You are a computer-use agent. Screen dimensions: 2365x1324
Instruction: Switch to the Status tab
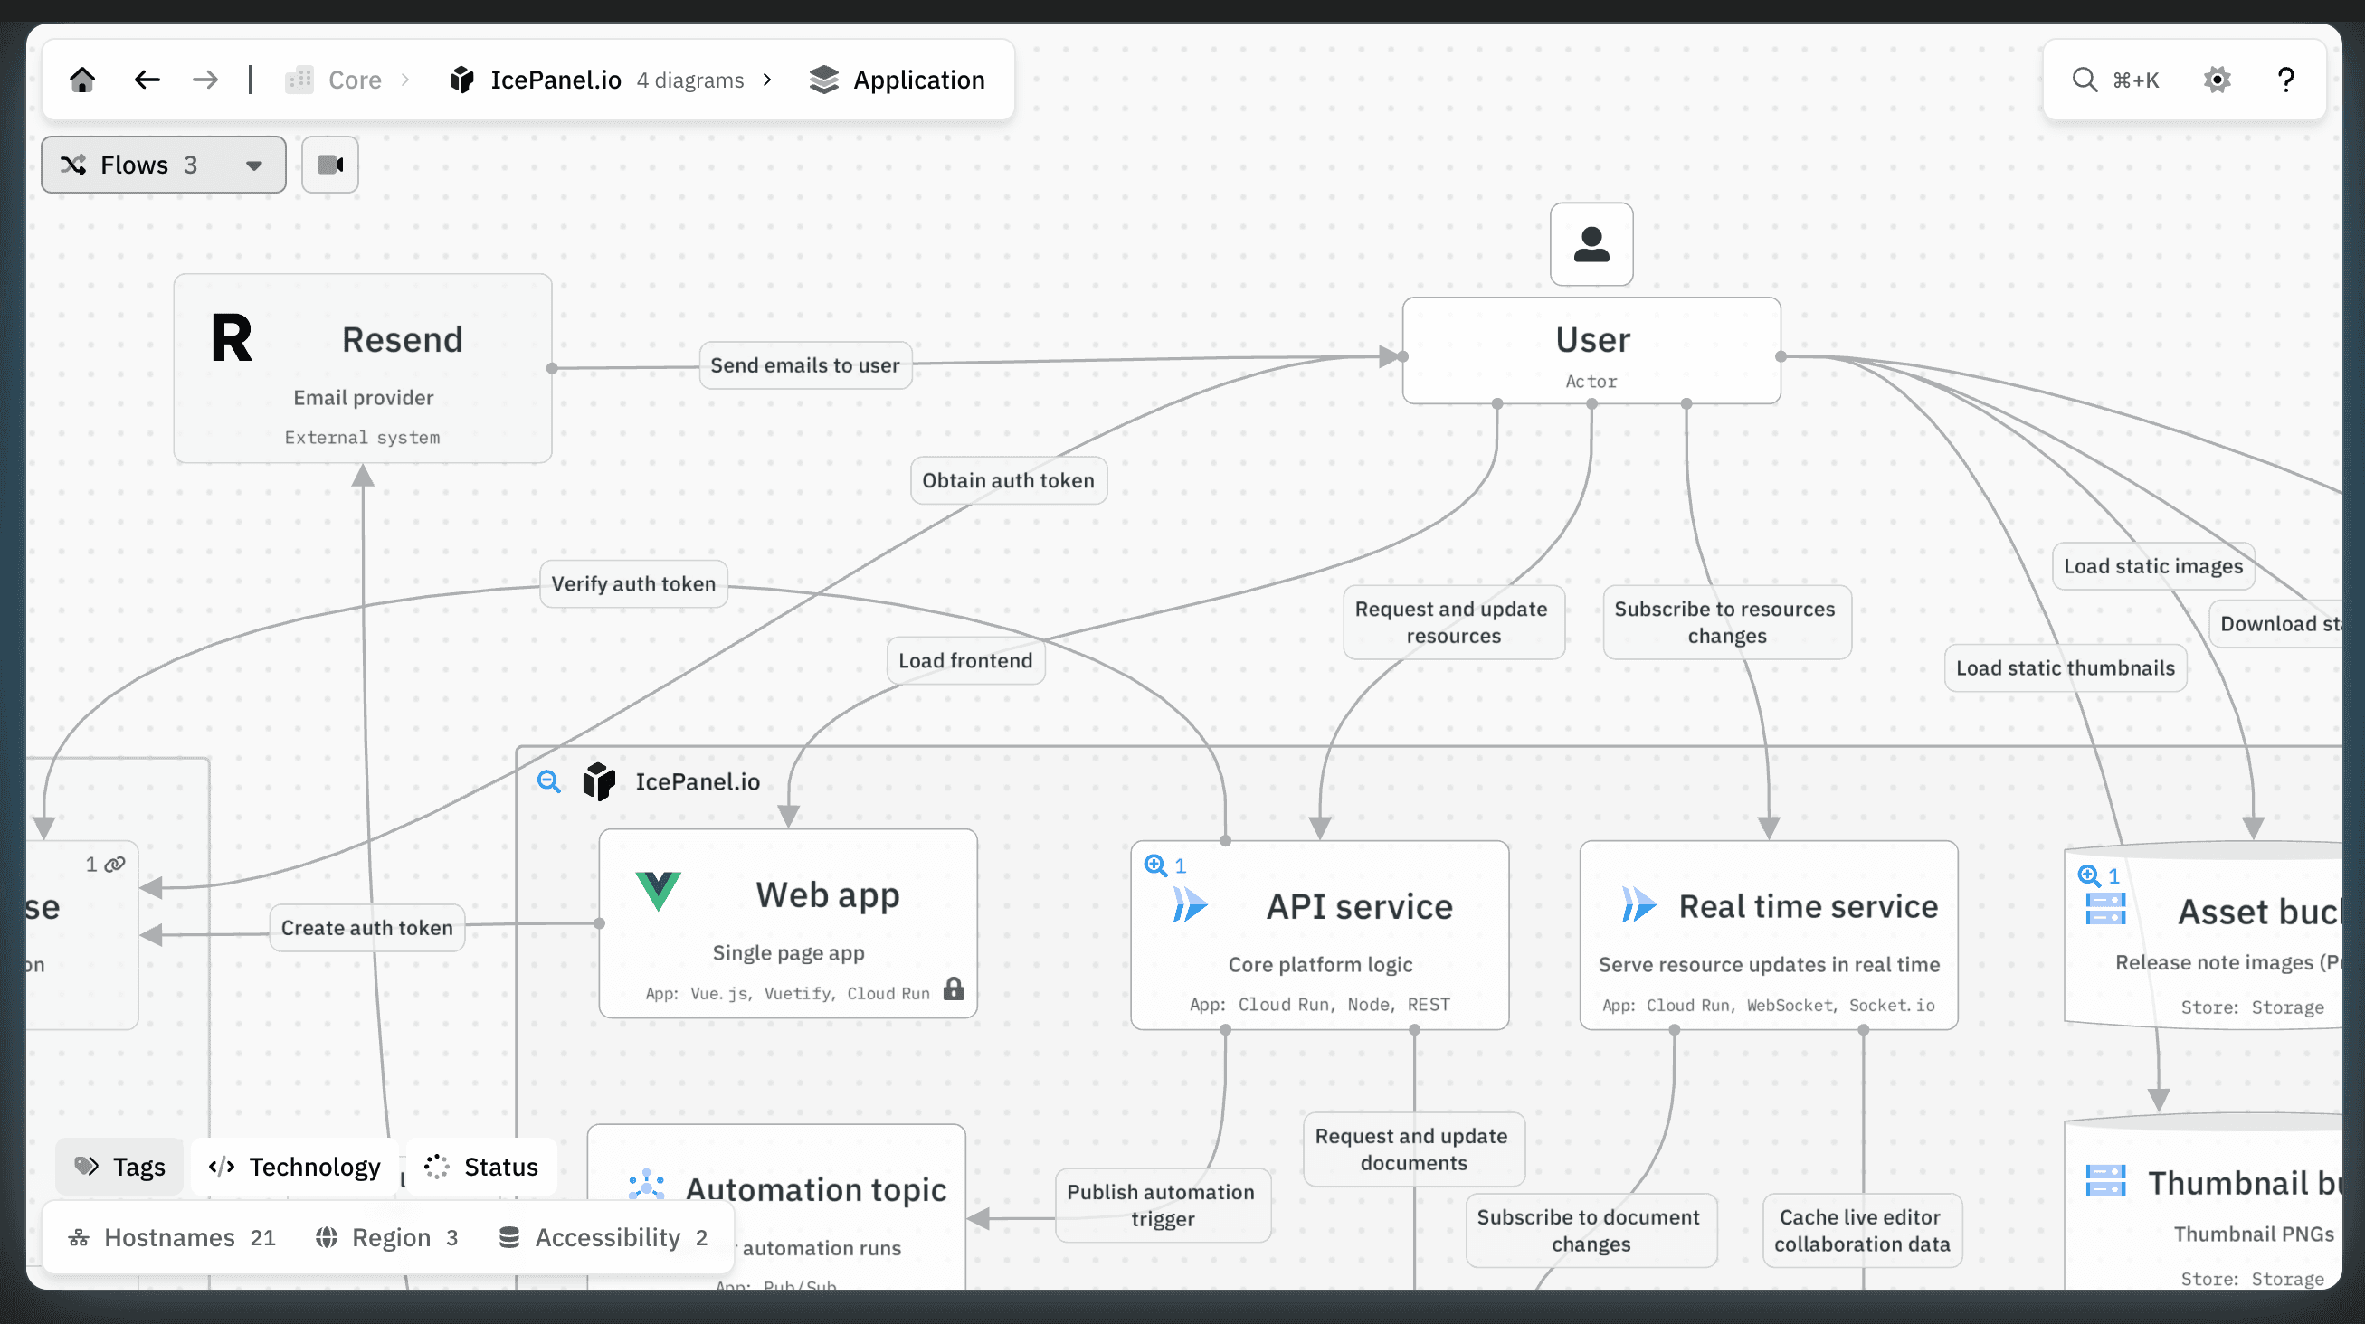coord(481,1168)
